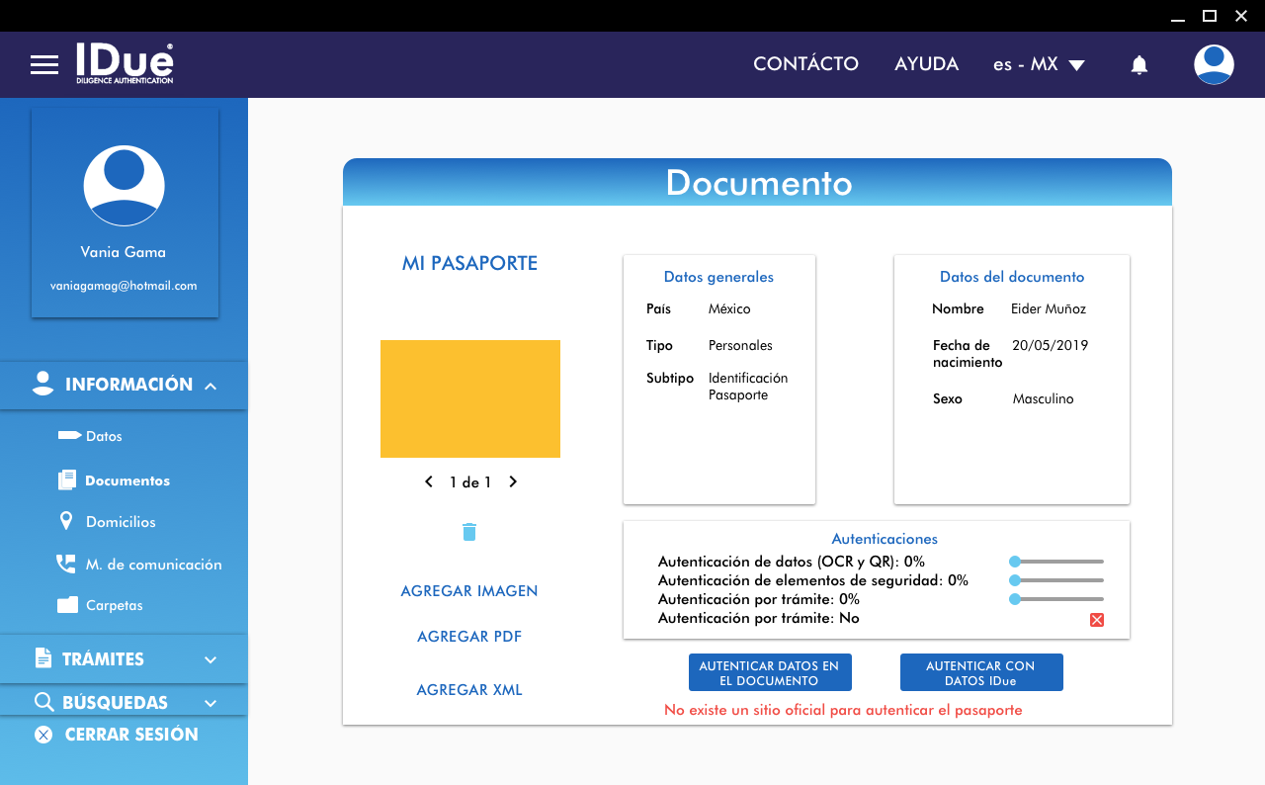
Task: Click Autenticar Datos en el Documento button
Action: tap(769, 673)
